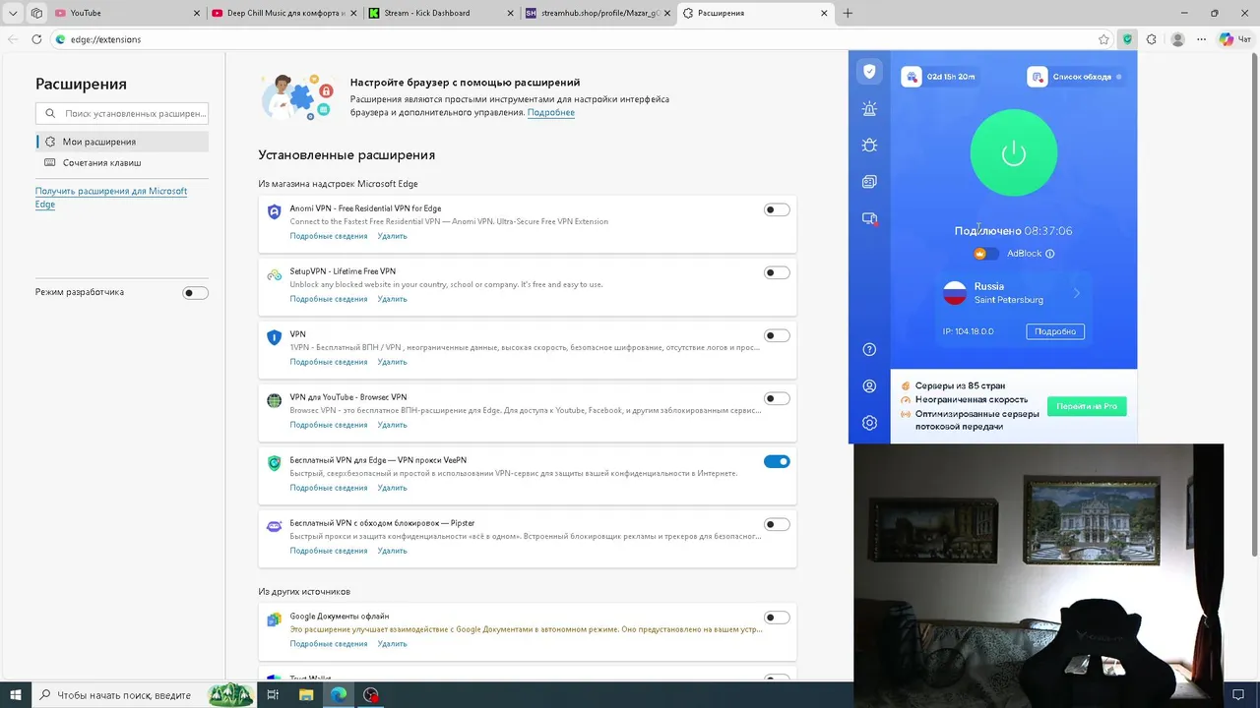Click the VPN для YouTube Browsec globe icon
This screenshot has width=1260, height=708.
click(x=275, y=400)
